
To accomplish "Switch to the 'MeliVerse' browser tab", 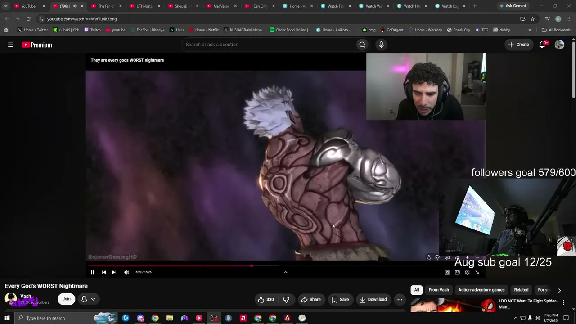I will point(221,6).
